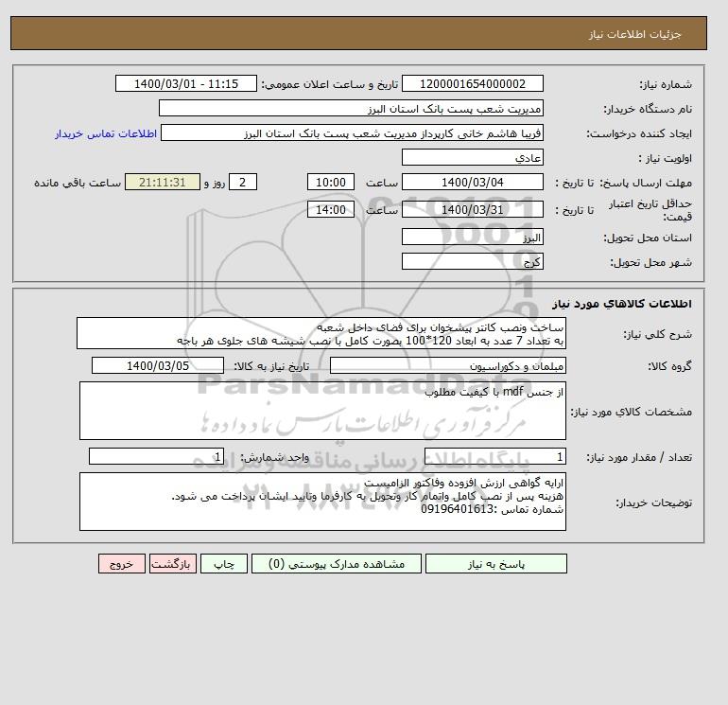Select the need number field 1200001654000002
The image size is (728, 705).
pyautogui.click(x=472, y=83)
